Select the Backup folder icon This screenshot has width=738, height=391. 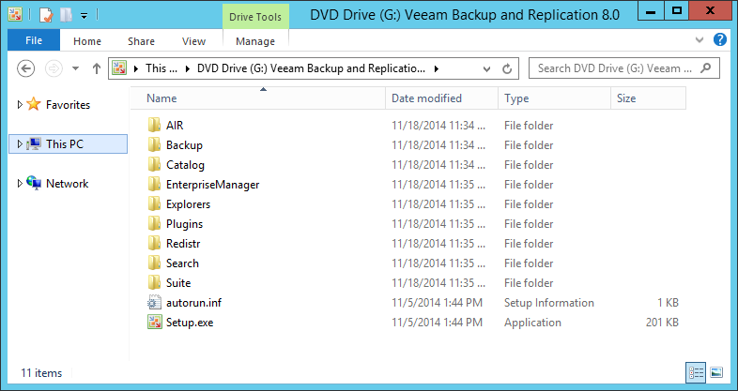tap(154, 144)
